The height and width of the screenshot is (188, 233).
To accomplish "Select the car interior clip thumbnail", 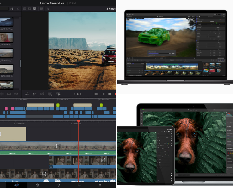I will click(6, 85).
